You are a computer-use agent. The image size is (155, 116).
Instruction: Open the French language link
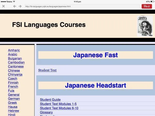coord(13,87)
